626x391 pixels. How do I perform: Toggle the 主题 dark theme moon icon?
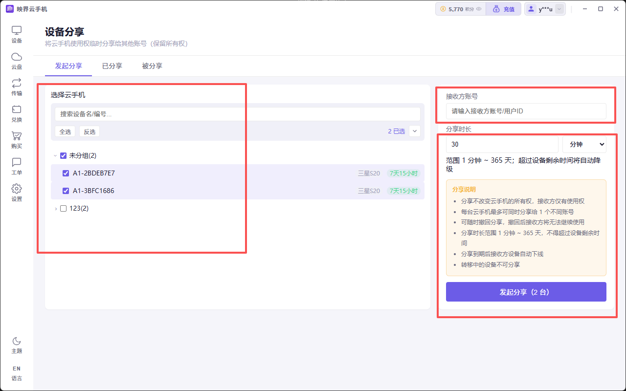[17, 345]
